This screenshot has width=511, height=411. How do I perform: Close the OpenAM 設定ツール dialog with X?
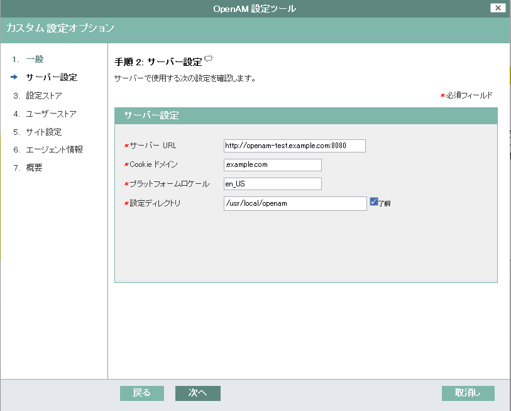click(498, 8)
